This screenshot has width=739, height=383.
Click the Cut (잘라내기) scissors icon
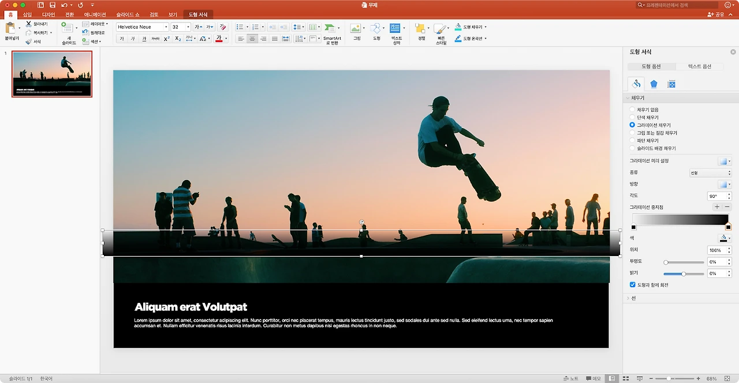(29, 24)
